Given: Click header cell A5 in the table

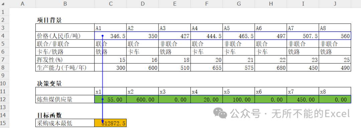Looking at the screenshot, I should click(239, 28).
